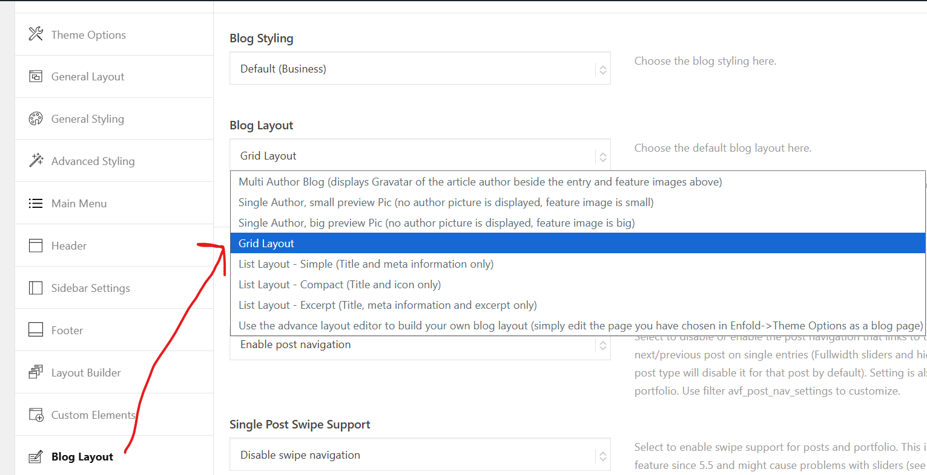Pick List Layout - Excerpt option

388,305
